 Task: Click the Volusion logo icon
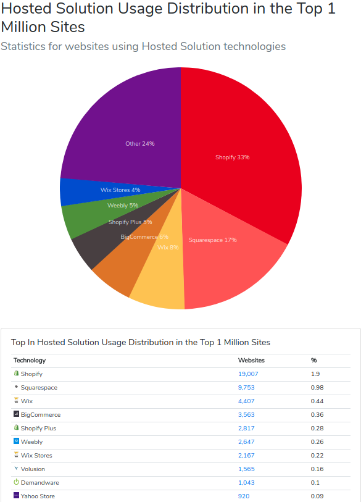16,468
